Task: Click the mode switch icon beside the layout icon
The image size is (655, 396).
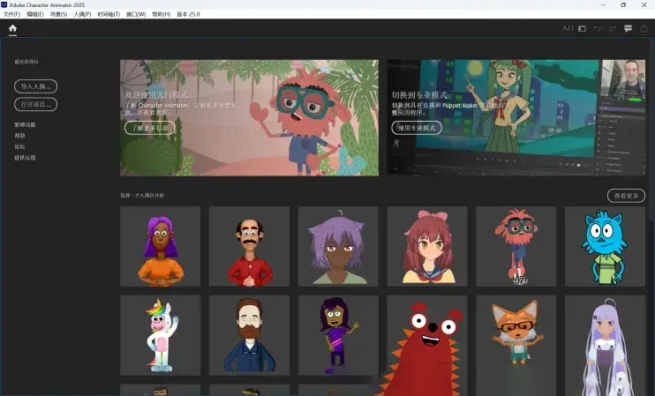Action: click(x=568, y=29)
